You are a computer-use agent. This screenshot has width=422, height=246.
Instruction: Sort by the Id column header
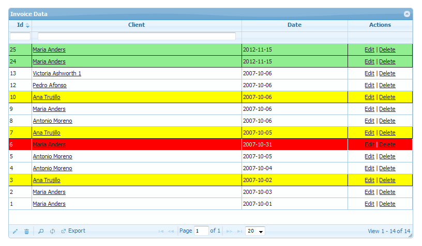coord(20,25)
